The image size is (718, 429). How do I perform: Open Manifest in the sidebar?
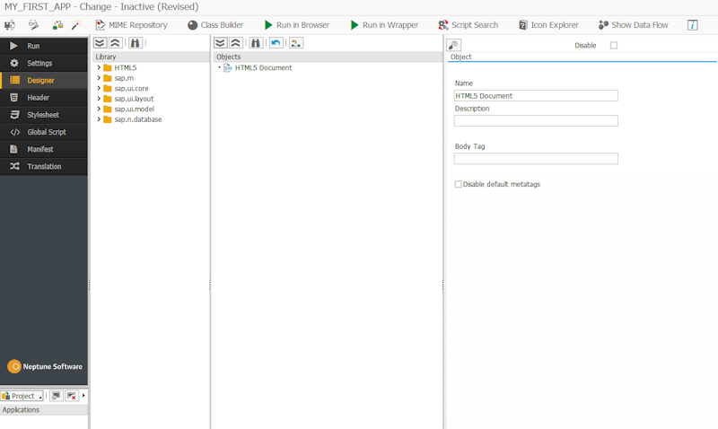(x=43, y=149)
